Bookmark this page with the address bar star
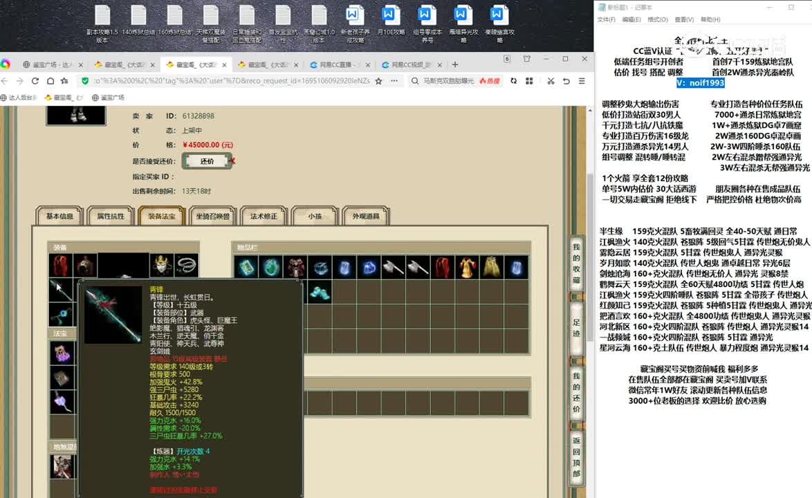 point(378,81)
